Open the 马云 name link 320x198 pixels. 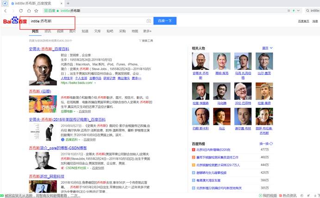tap(222, 129)
